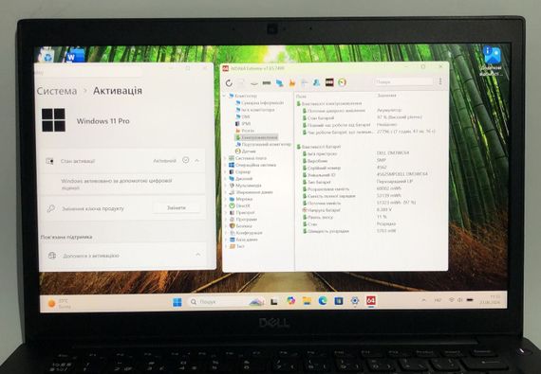Select Сумарна інформація in the tree
The image size is (541, 374).
coord(262,102)
